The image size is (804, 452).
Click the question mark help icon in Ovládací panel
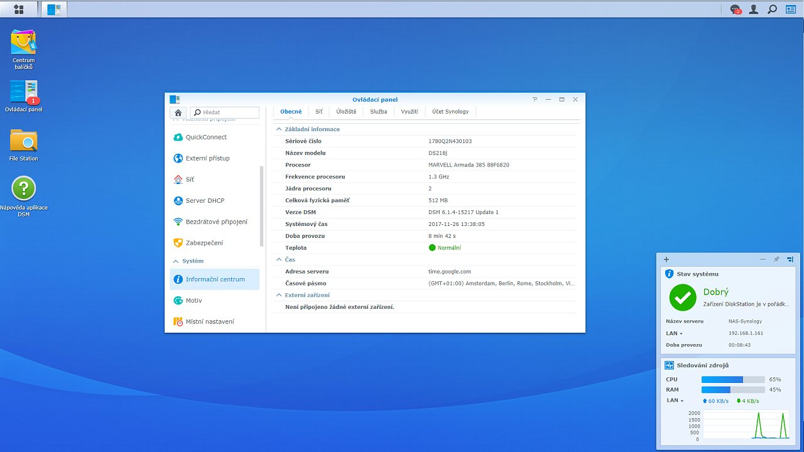click(535, 99)
